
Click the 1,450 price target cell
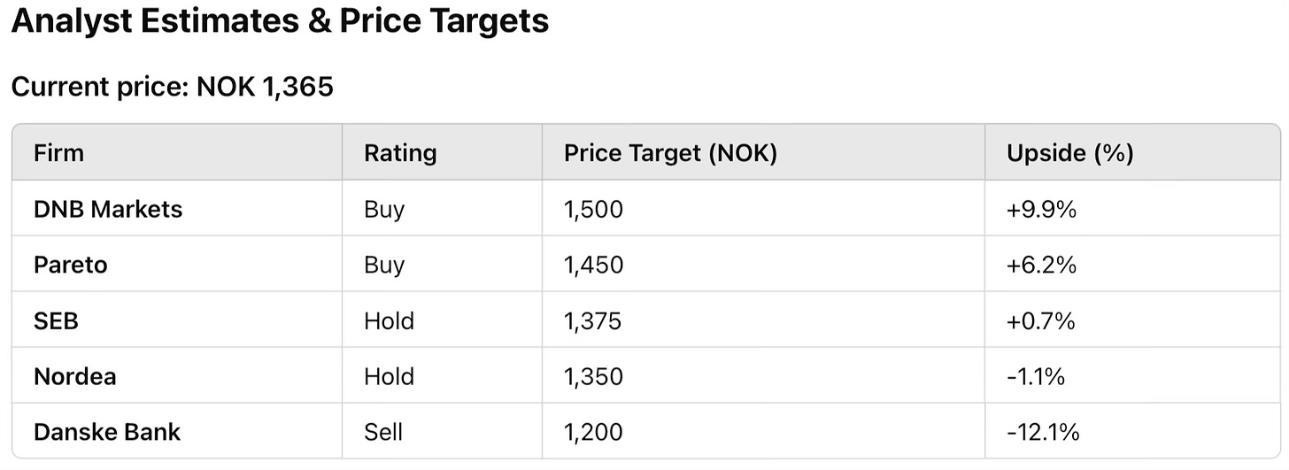point(593,265)
